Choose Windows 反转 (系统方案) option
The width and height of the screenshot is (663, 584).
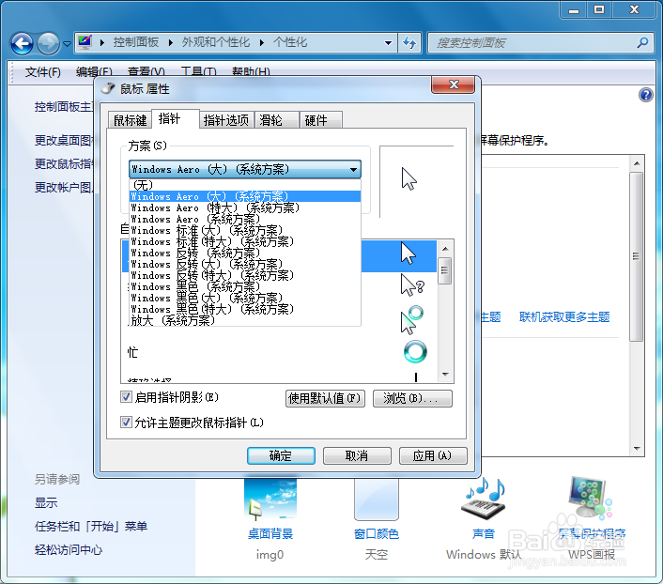tap(245, 253)
